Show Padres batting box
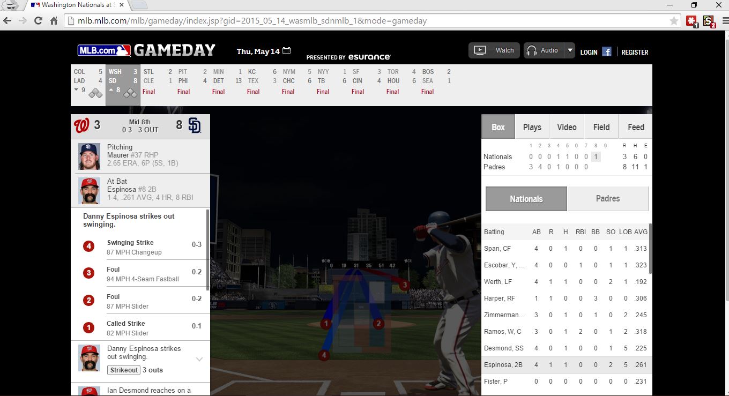Viewport: 729px width, 396px height. point(608,199)
